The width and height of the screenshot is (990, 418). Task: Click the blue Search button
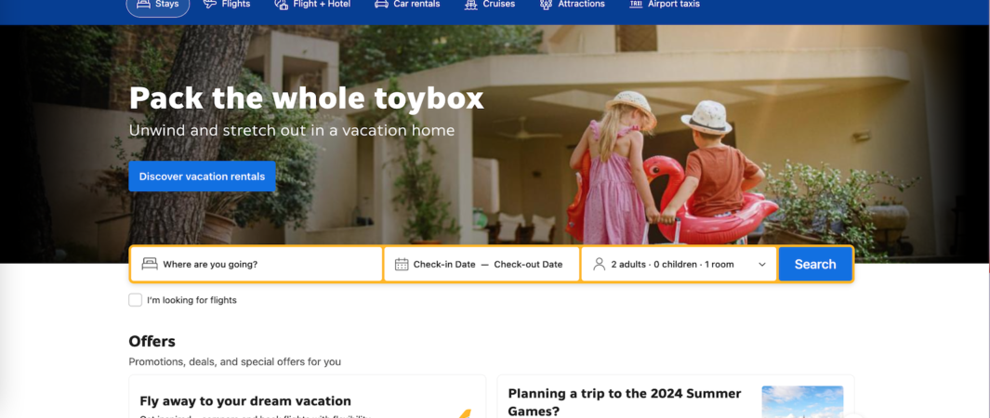815,264
